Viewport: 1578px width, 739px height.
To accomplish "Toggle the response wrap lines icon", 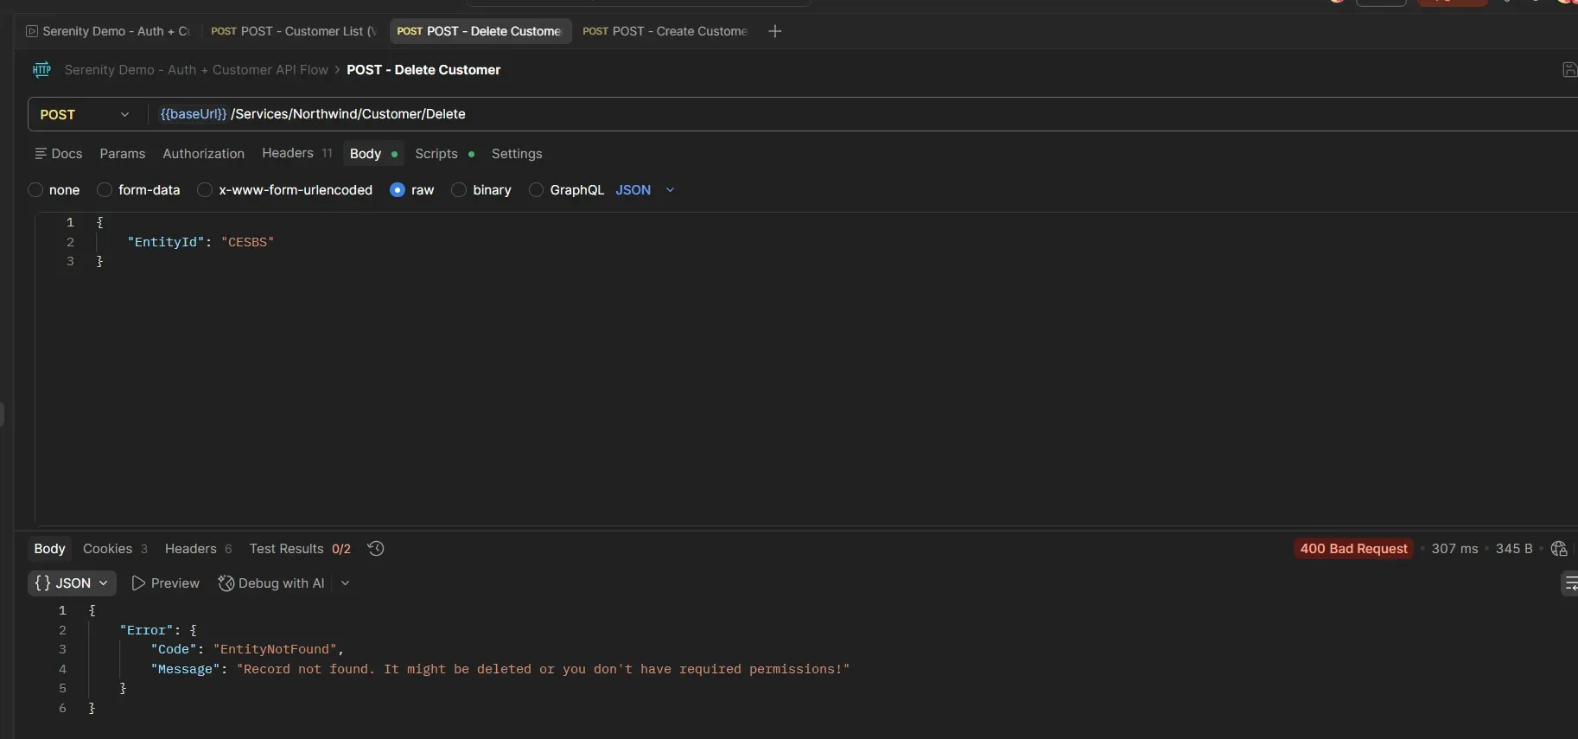I will tap(1569, 583).
